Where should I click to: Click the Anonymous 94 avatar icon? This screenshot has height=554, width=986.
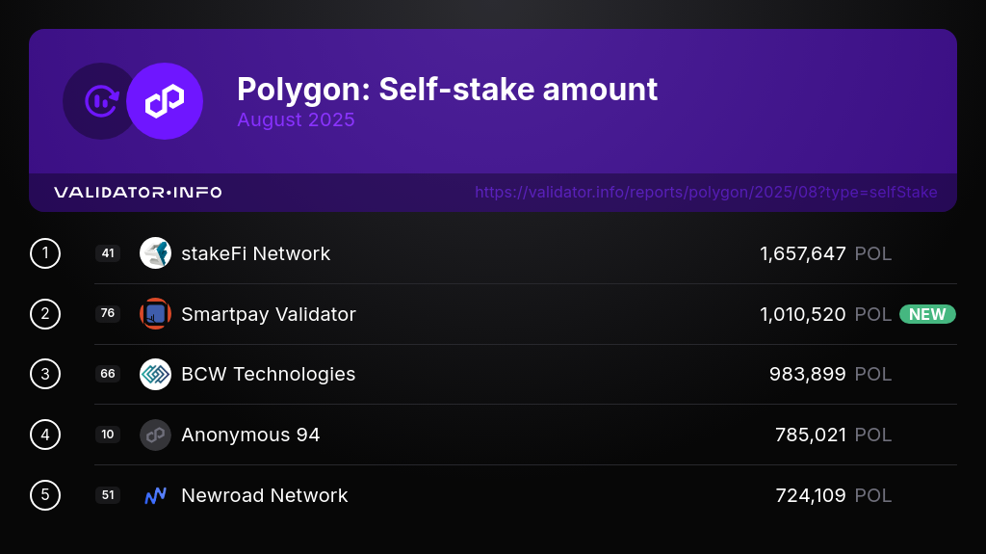coord(155,435)
